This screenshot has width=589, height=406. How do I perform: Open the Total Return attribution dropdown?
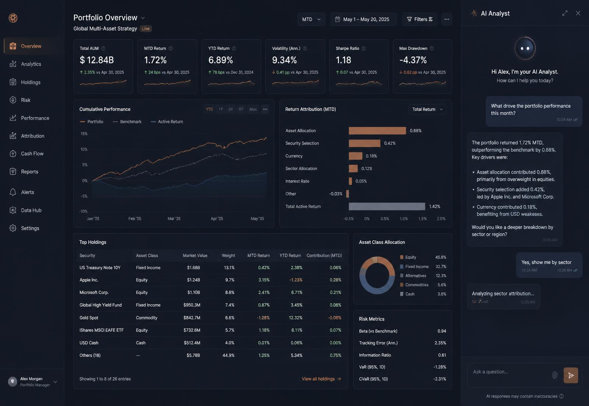pos(427,109)
